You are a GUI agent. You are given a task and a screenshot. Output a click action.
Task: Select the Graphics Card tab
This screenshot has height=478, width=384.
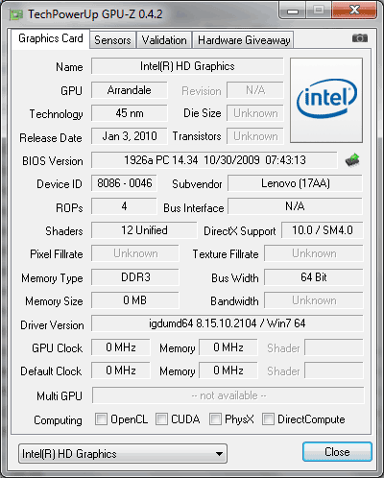[51, 38]
